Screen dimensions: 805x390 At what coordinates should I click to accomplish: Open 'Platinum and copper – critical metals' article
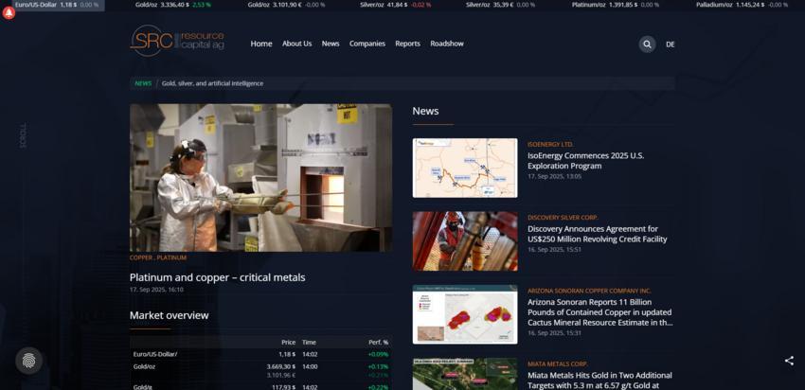217,277
